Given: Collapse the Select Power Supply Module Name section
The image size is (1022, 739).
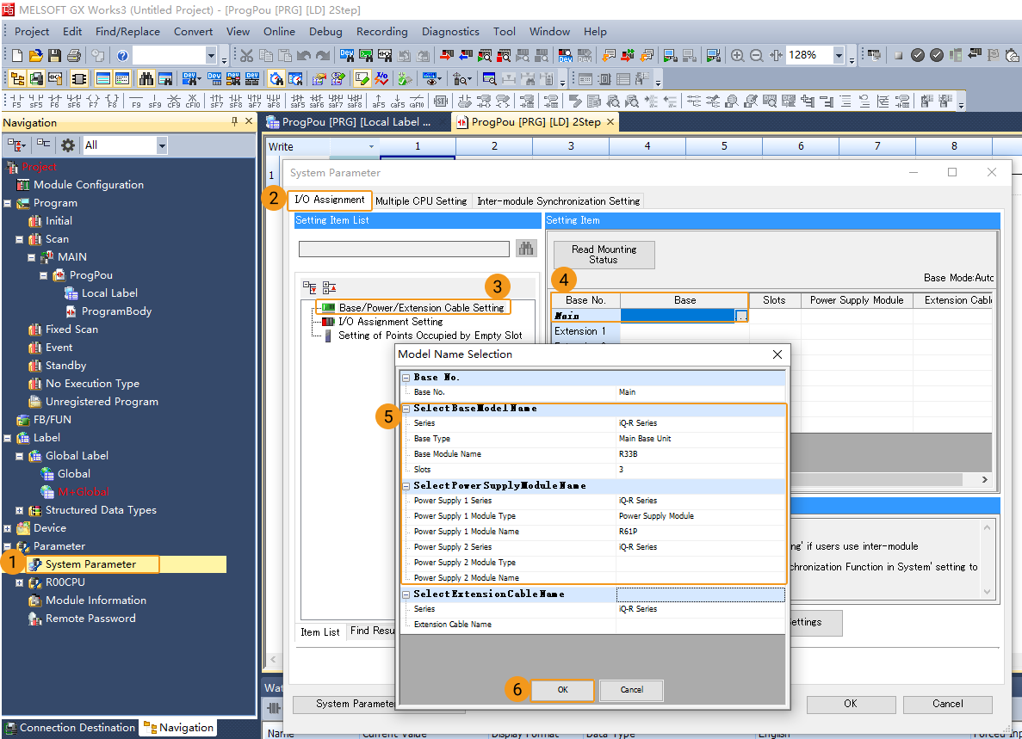Looking at the screenshot, I should coord(406,486).
